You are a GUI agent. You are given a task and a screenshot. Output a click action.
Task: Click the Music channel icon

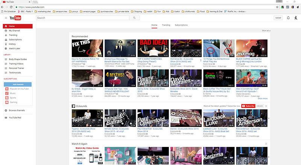coord(7,93)
